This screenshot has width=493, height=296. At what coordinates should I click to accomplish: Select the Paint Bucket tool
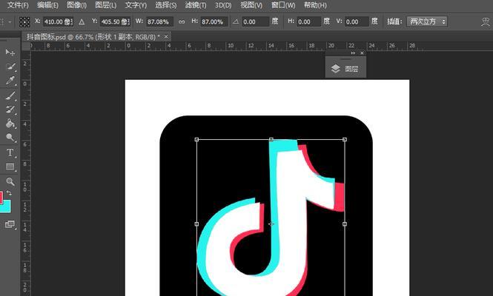pos(10,124)
